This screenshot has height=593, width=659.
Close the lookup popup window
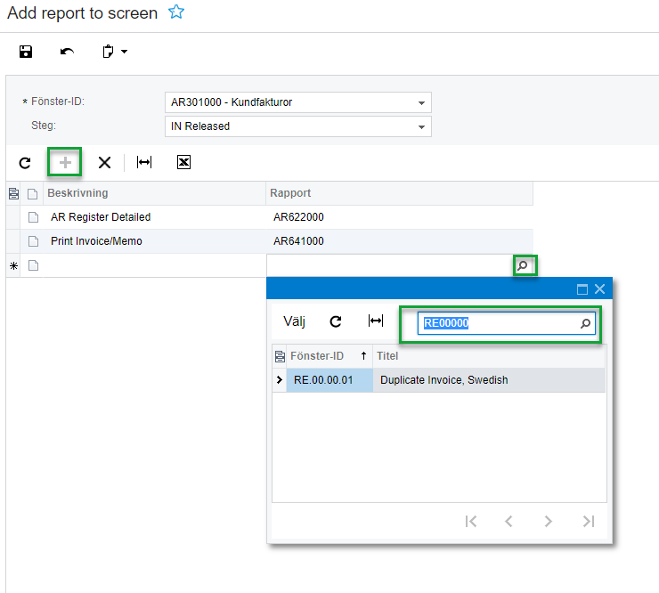pos(599,289)
